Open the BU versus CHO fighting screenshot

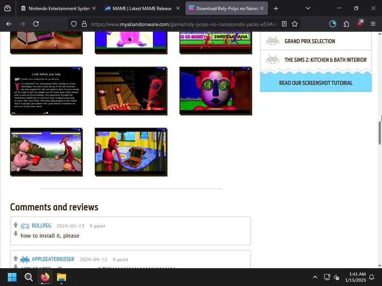click(46, 152)
